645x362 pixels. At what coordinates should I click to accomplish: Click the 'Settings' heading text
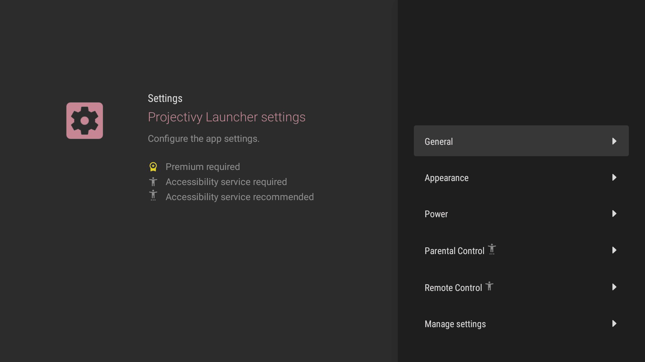click(165, 98)
